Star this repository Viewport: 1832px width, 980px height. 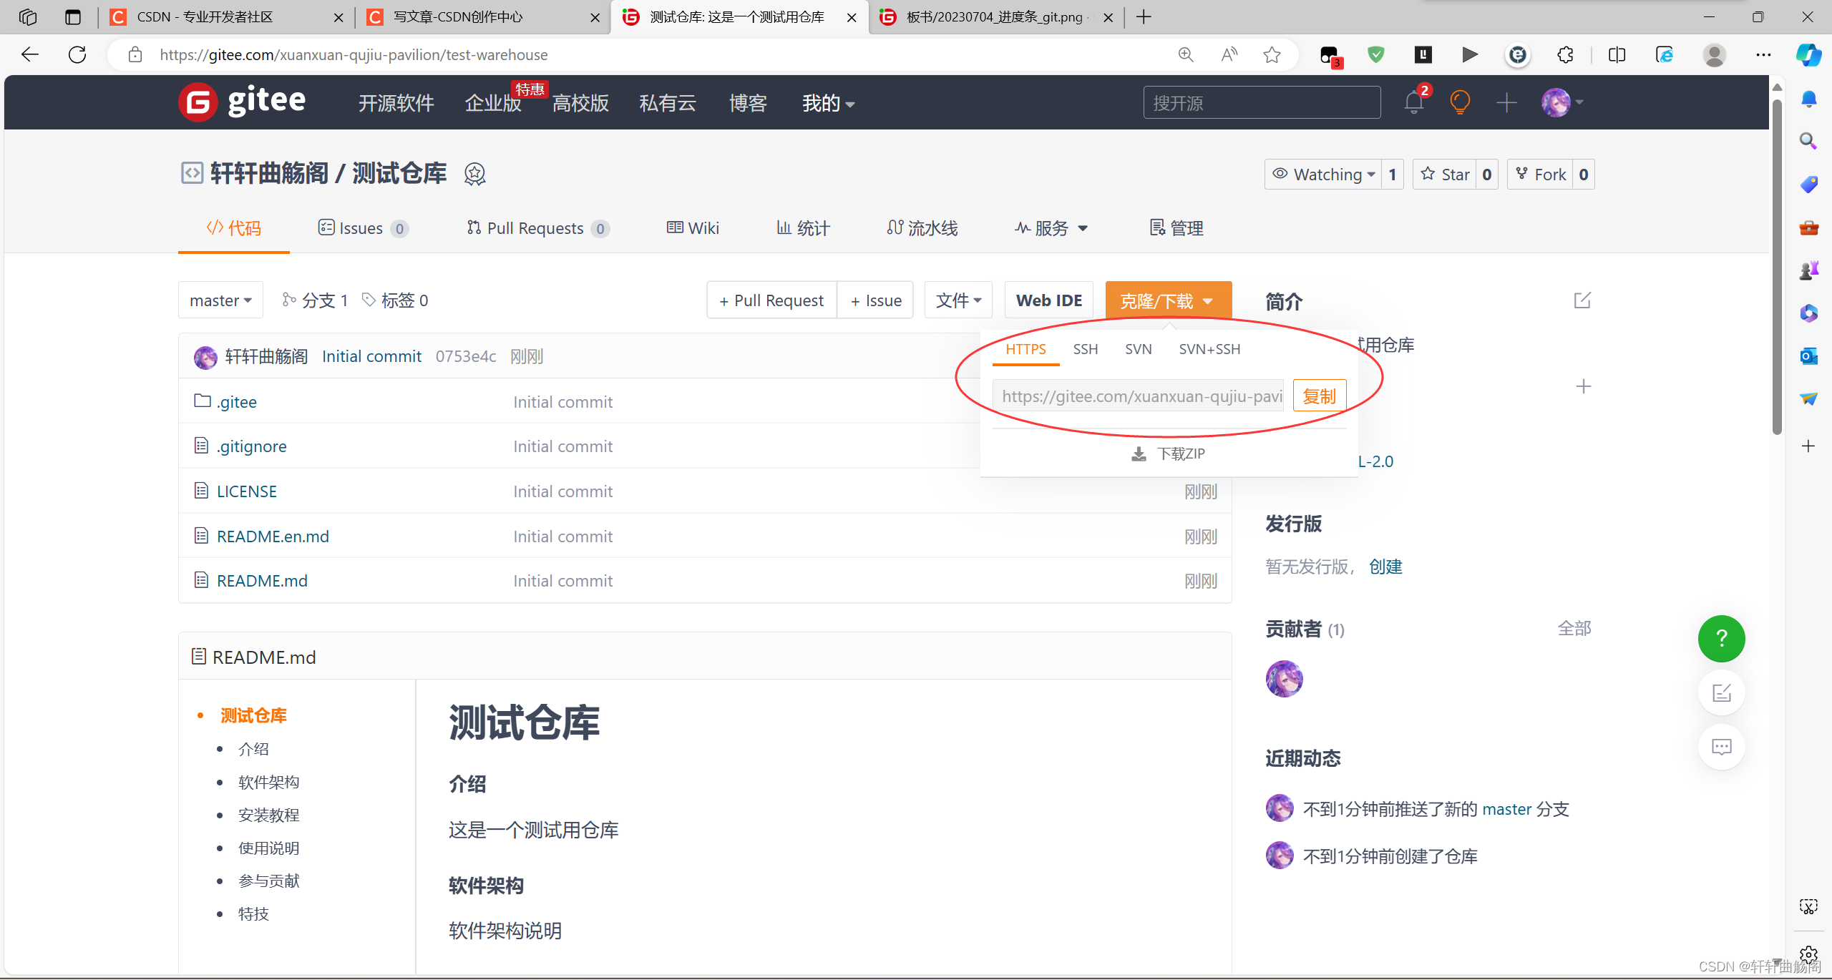1445,175
